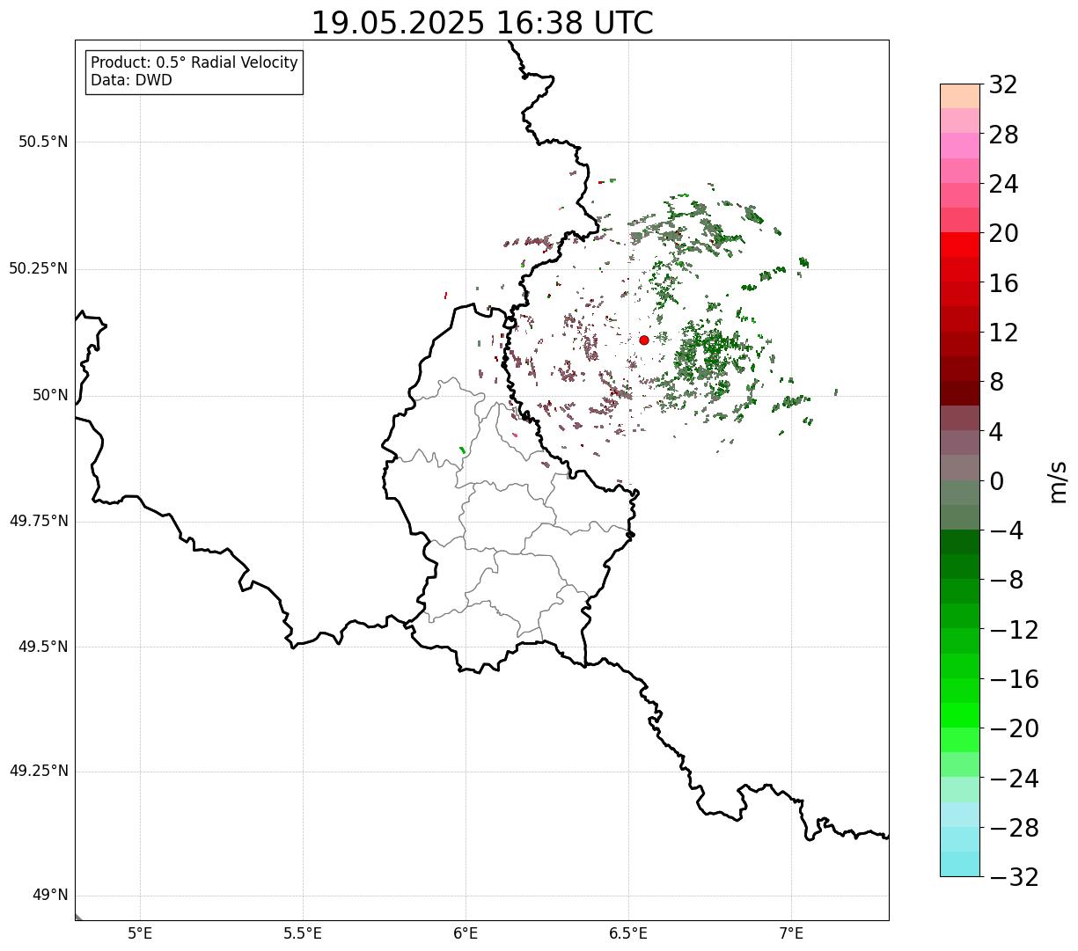Select the bright green swatch above −20
This screenshot has height=951, width=1078.
tap(960, 715)
